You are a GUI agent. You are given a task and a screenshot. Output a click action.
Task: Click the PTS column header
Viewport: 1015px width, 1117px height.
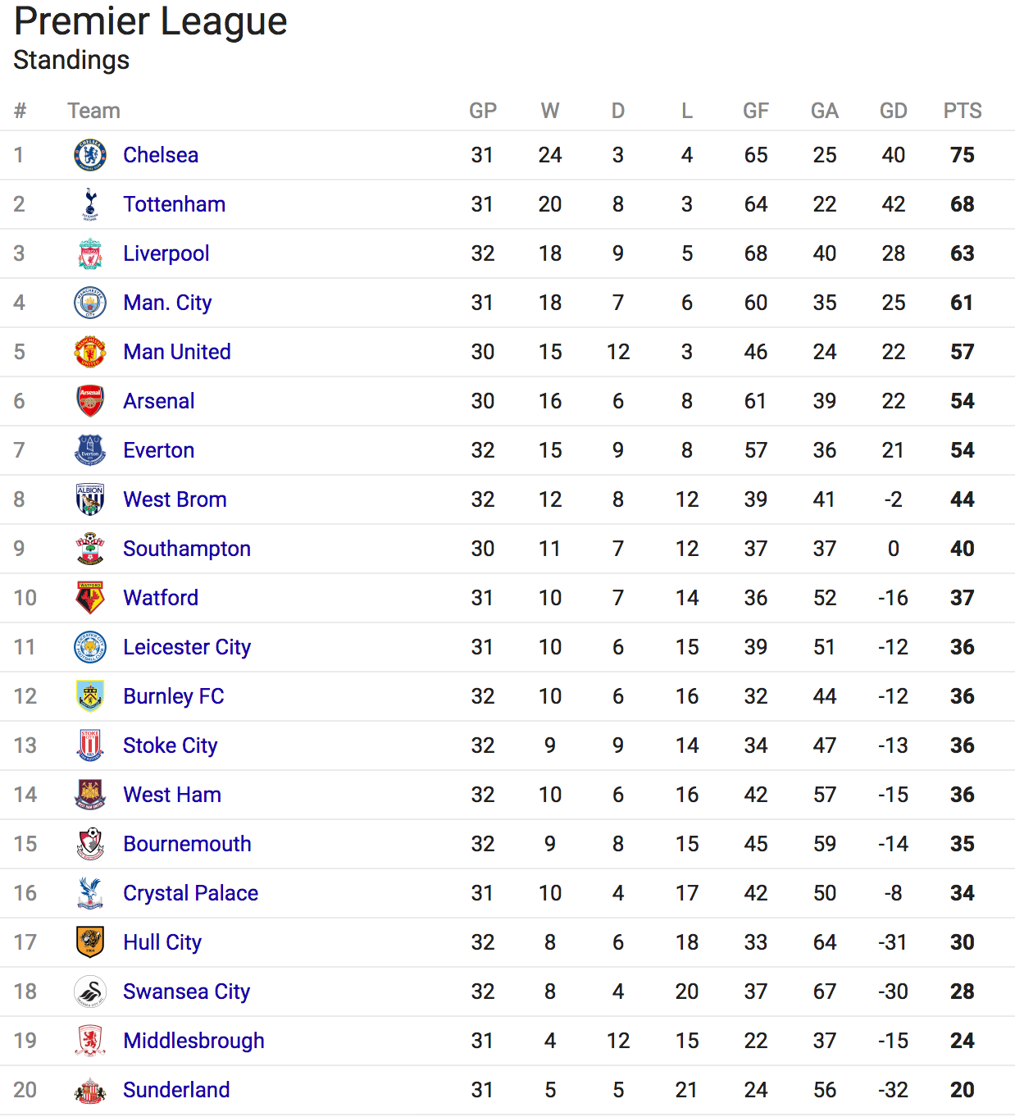(x=963, y=111)
